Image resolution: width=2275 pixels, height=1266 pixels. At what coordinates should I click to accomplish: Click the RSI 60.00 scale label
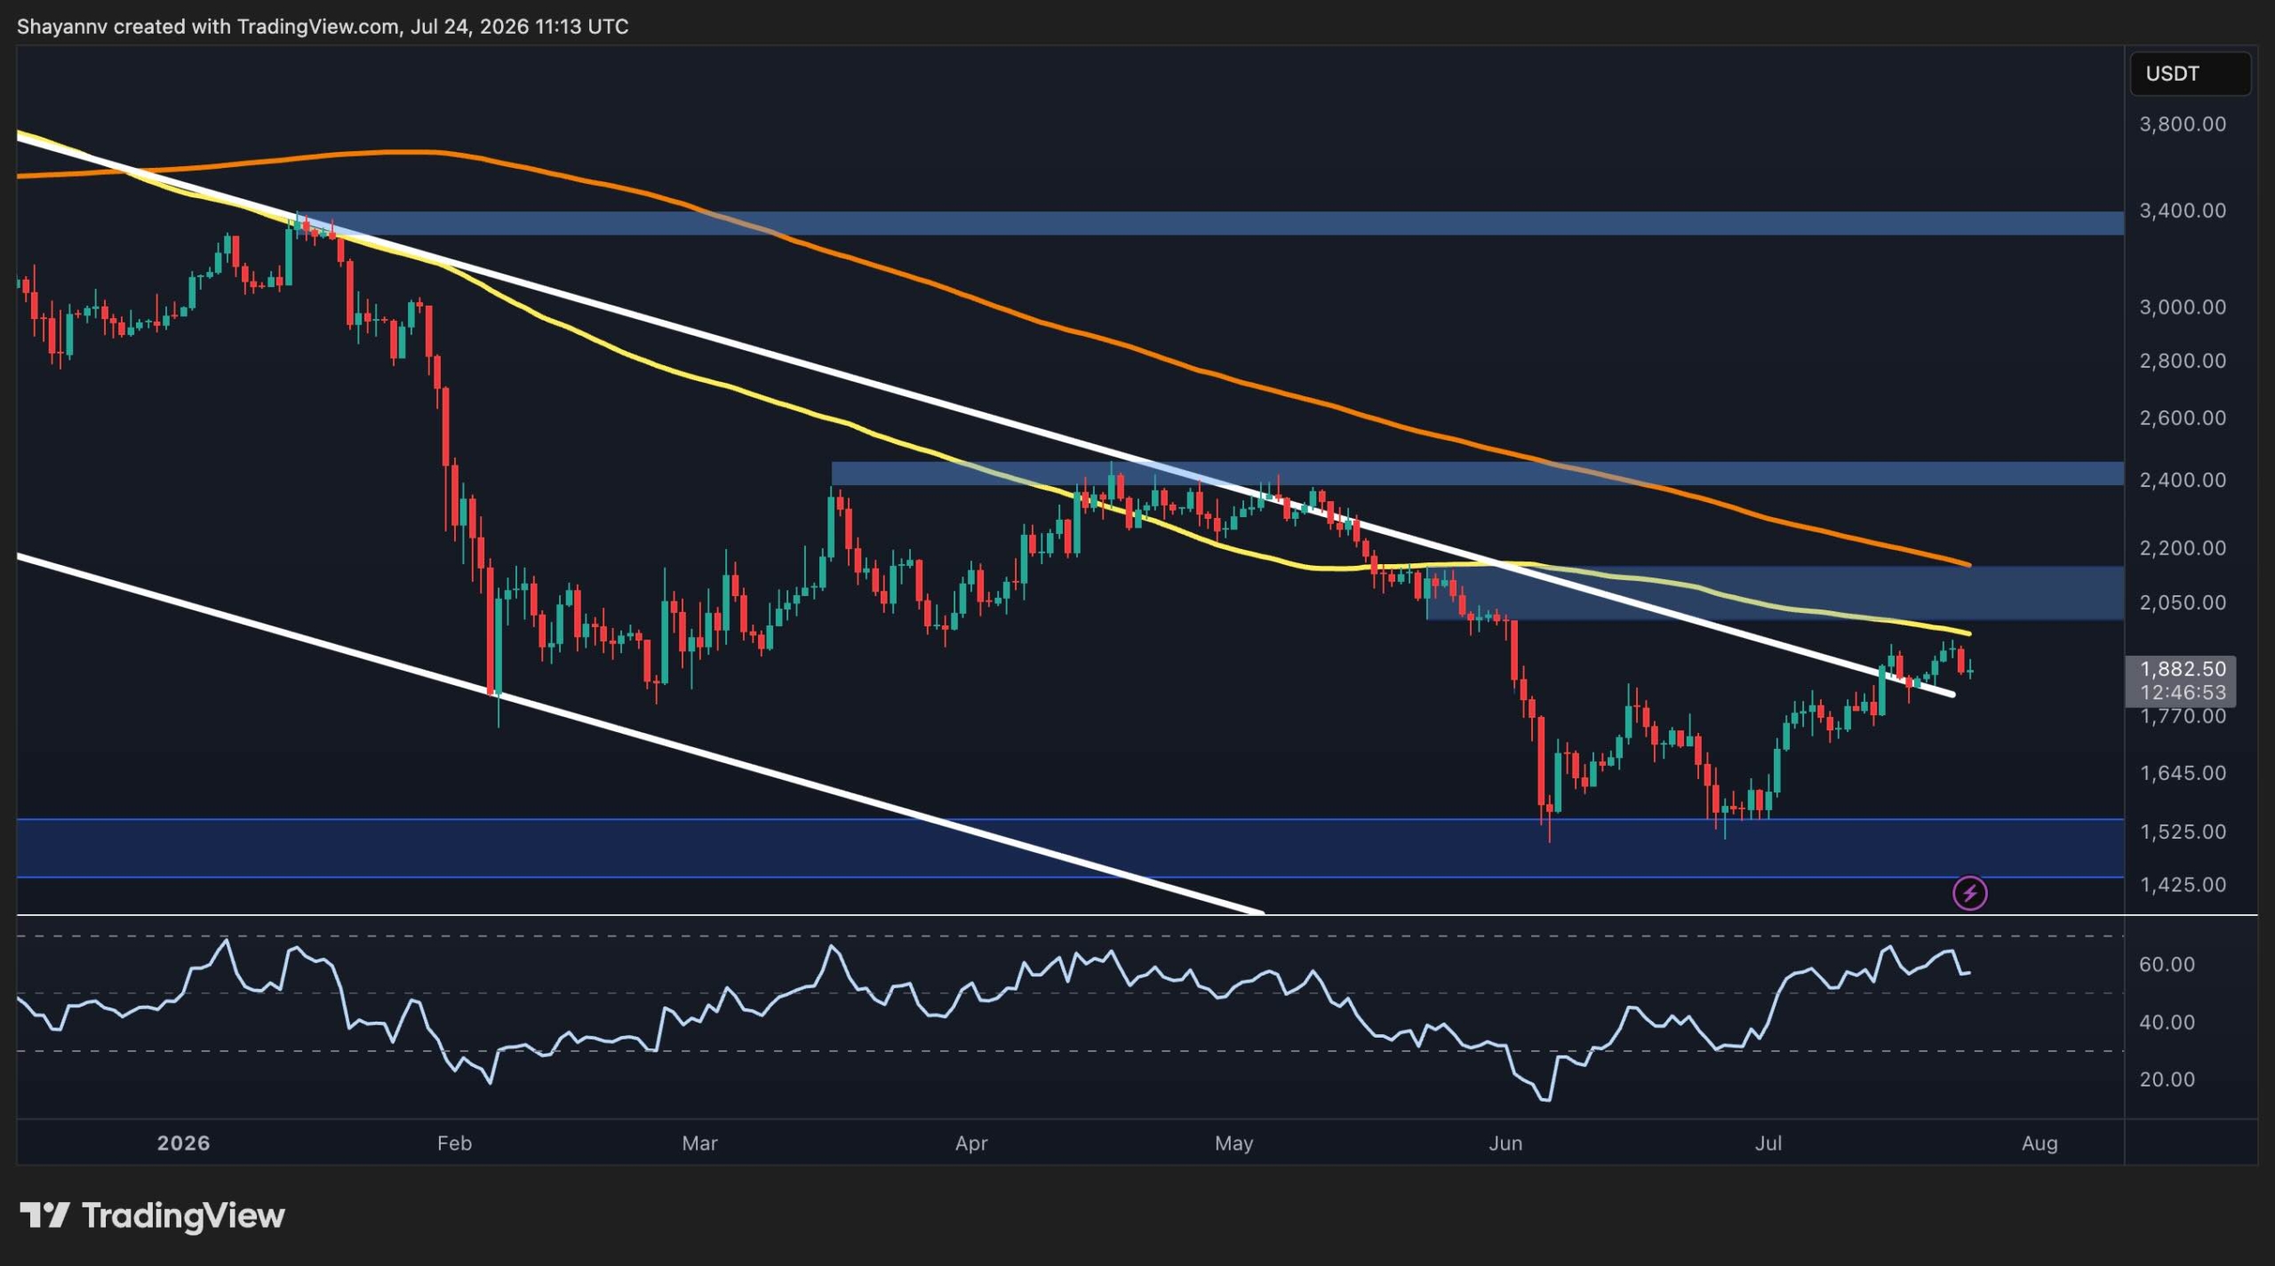point(2167,965)
